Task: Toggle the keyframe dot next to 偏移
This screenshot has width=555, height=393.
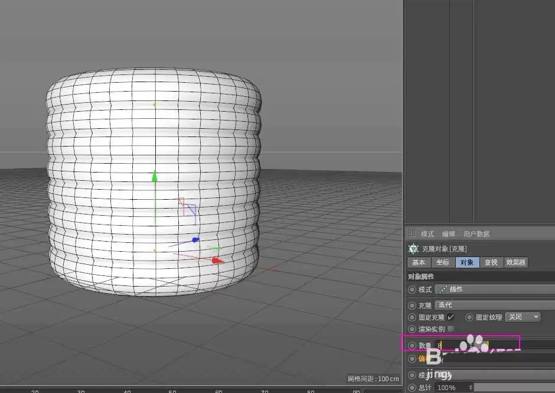Action: 412,358
